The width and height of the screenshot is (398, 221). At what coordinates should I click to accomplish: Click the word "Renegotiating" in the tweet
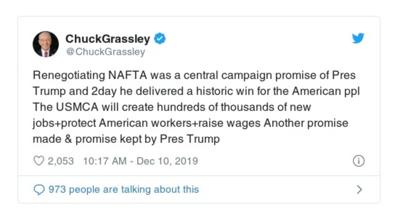[x=68, y=75]
